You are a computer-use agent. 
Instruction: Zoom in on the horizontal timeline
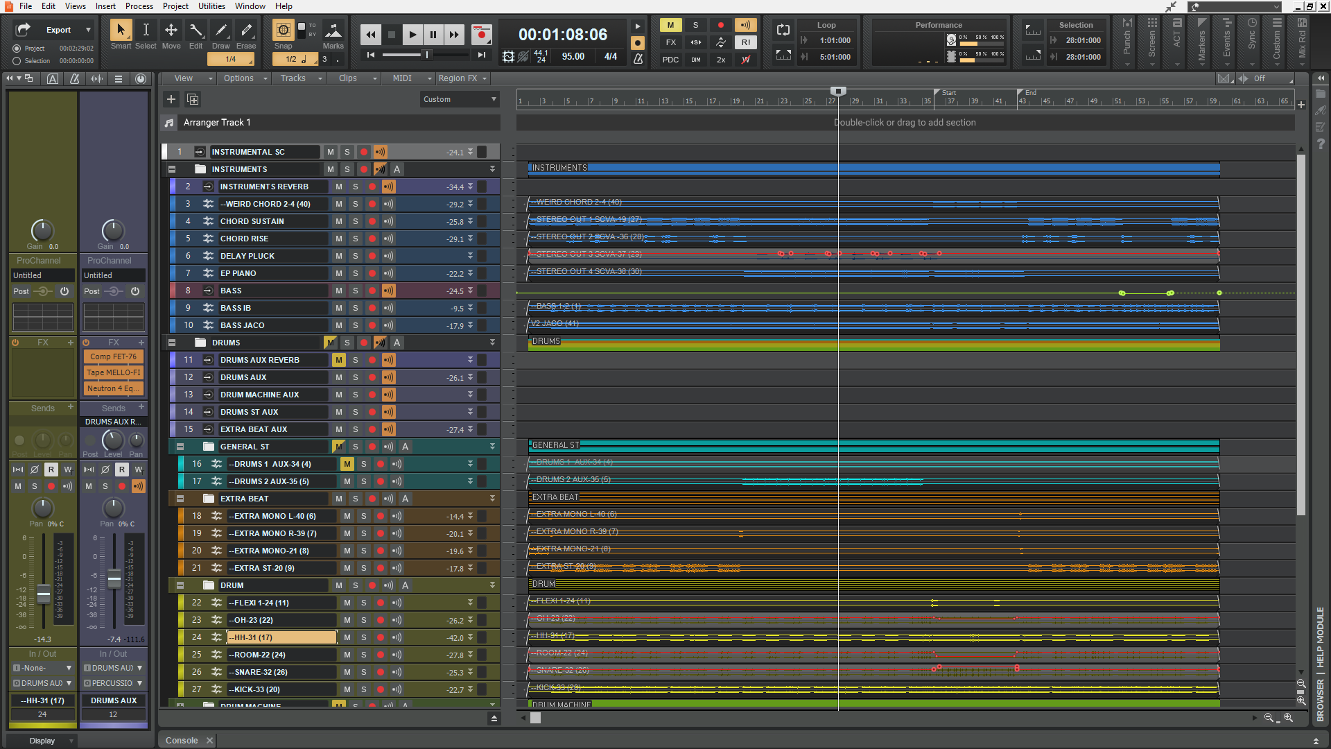(1288, 718)
